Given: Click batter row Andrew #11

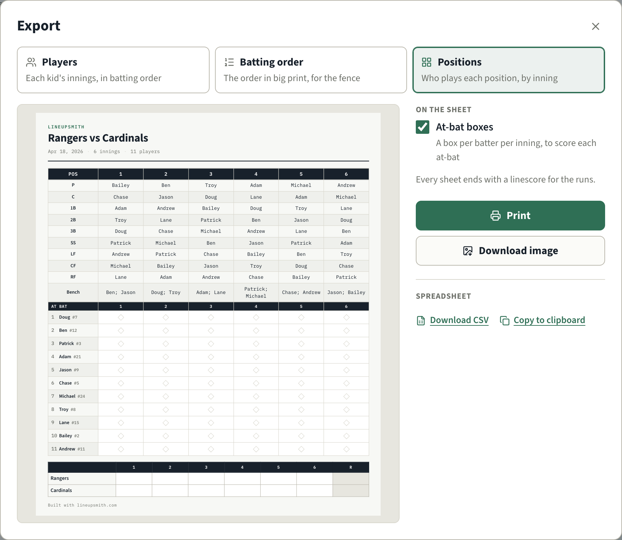Looking at the screenshot, I should [73, 449].
